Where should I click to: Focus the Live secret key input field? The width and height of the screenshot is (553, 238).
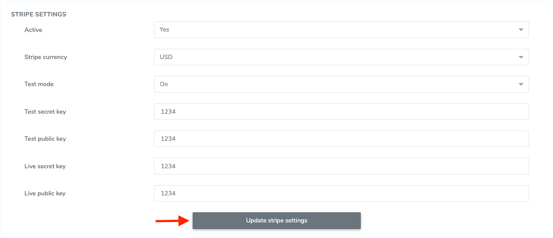point(341,166)
